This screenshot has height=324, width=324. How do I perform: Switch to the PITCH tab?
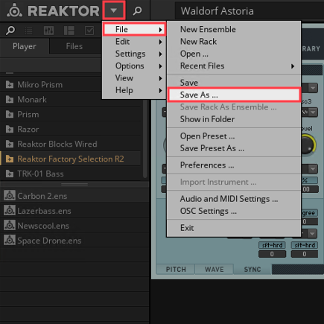pyautogui.click(x=176, y=270)
